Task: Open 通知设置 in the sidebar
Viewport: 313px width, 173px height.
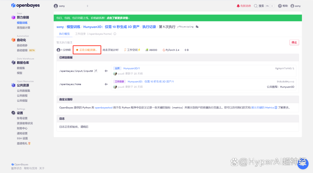Action: [x=22, y=133]
